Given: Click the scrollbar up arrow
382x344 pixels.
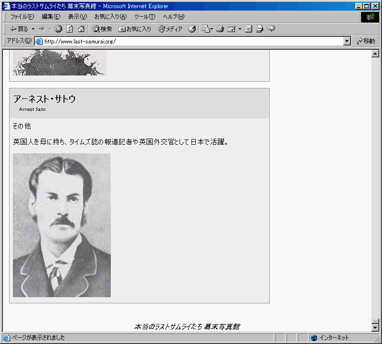Looking at the screenshot, I should click(375, 54).
